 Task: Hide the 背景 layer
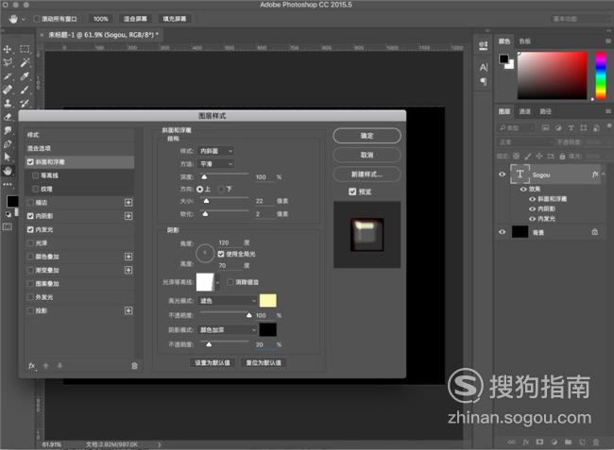click(502, 232)
